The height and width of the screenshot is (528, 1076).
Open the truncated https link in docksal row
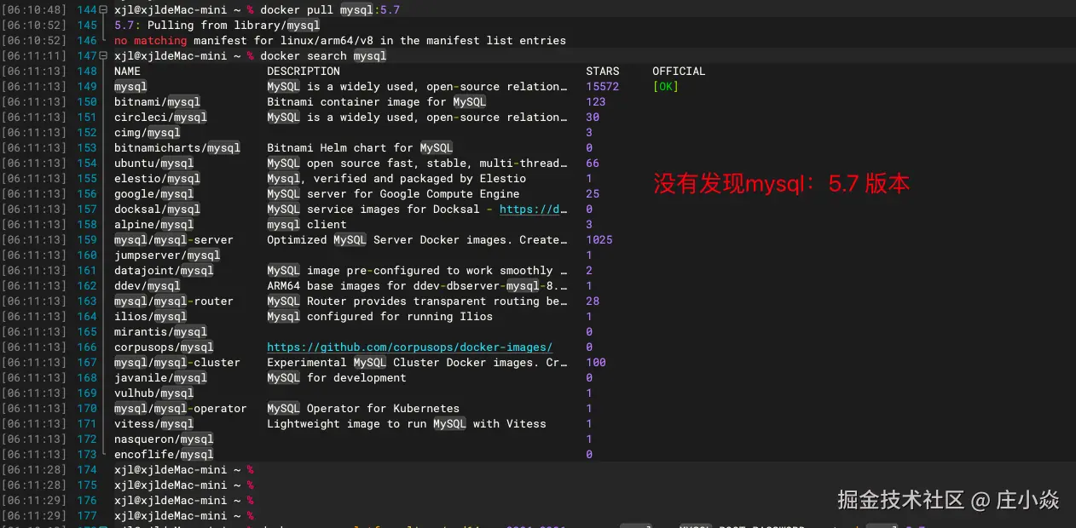pyautogui.click(x=533, y=209)
